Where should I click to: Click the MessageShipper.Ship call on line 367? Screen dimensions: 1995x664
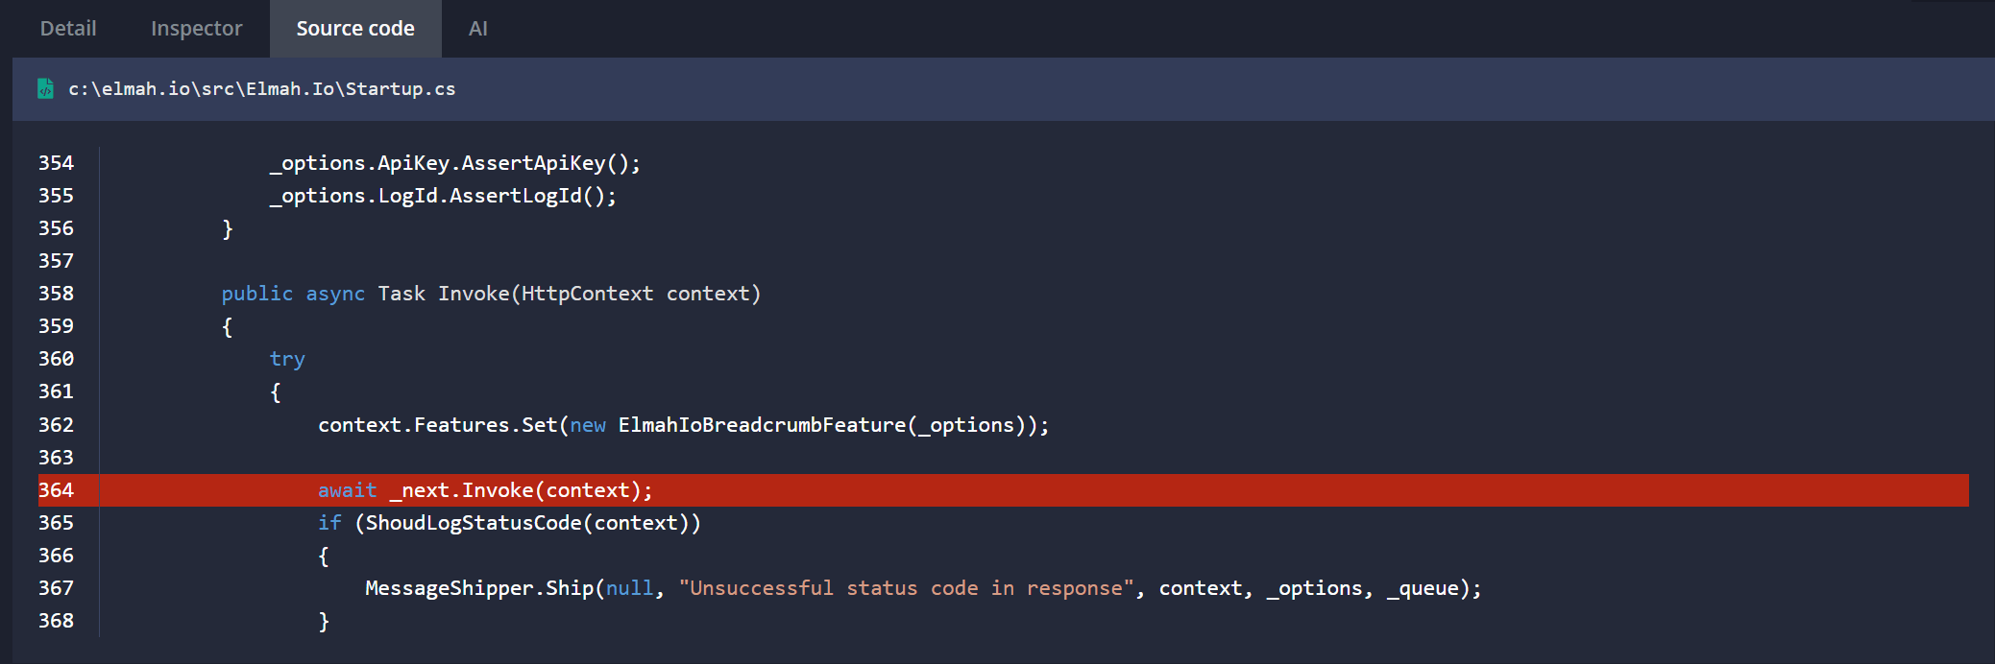point(479,587)
